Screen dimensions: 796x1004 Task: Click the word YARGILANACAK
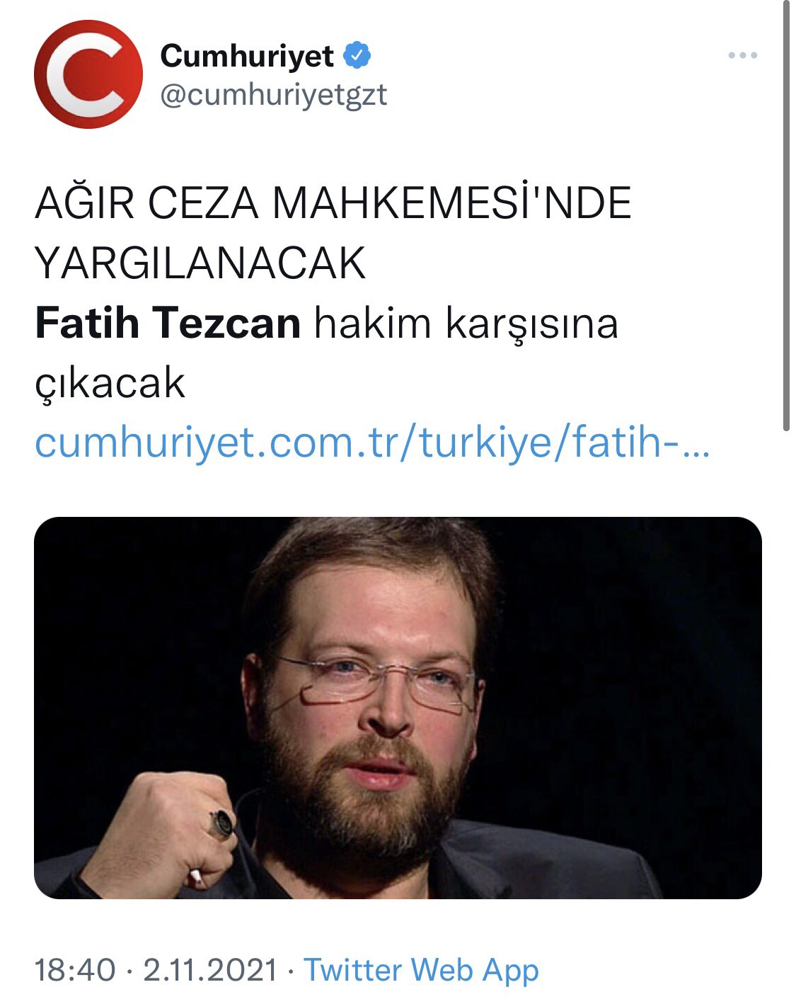point(200,263)
